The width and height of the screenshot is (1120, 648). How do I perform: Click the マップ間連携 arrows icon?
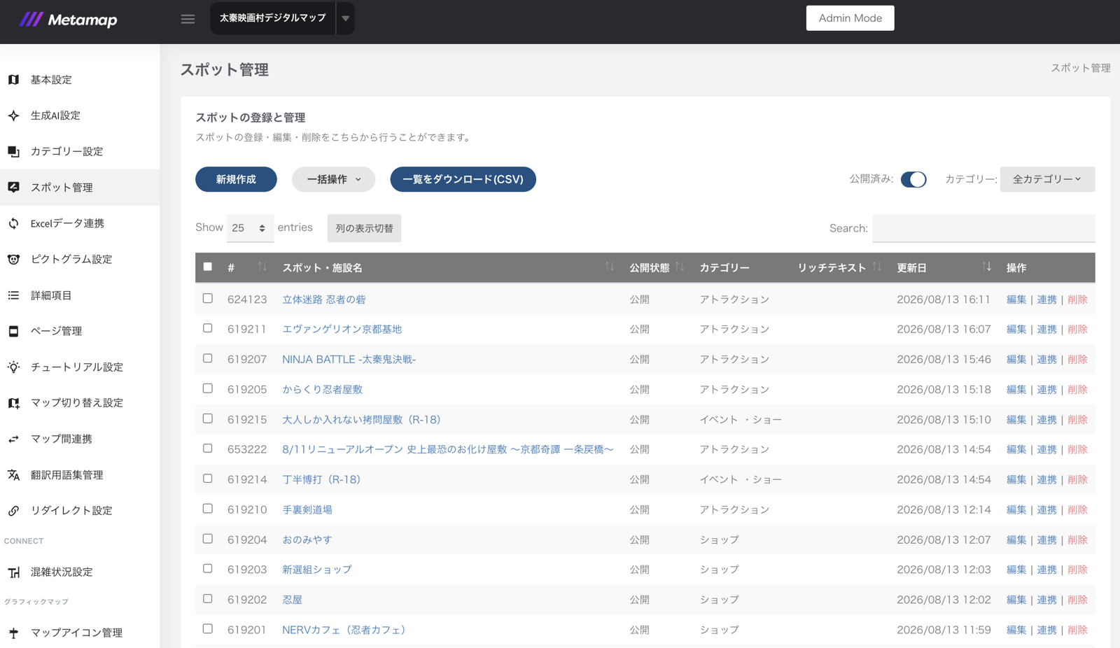13,439
